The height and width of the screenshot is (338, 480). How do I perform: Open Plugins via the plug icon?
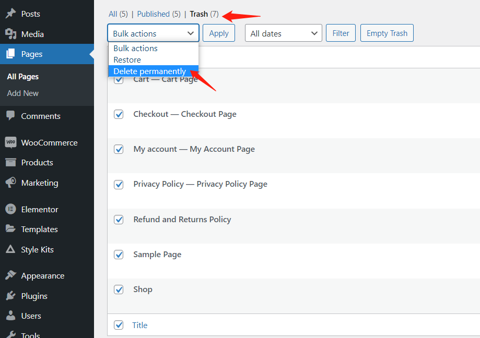[x=11, y=296]
